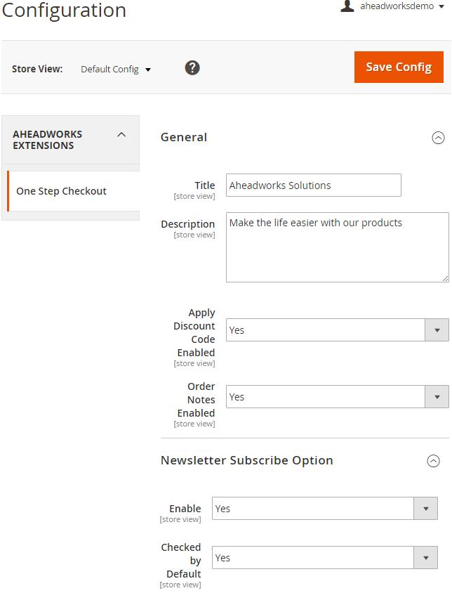Click the Order Notes Enabled label
Screen dimensions: 452x593
[196, 400]
